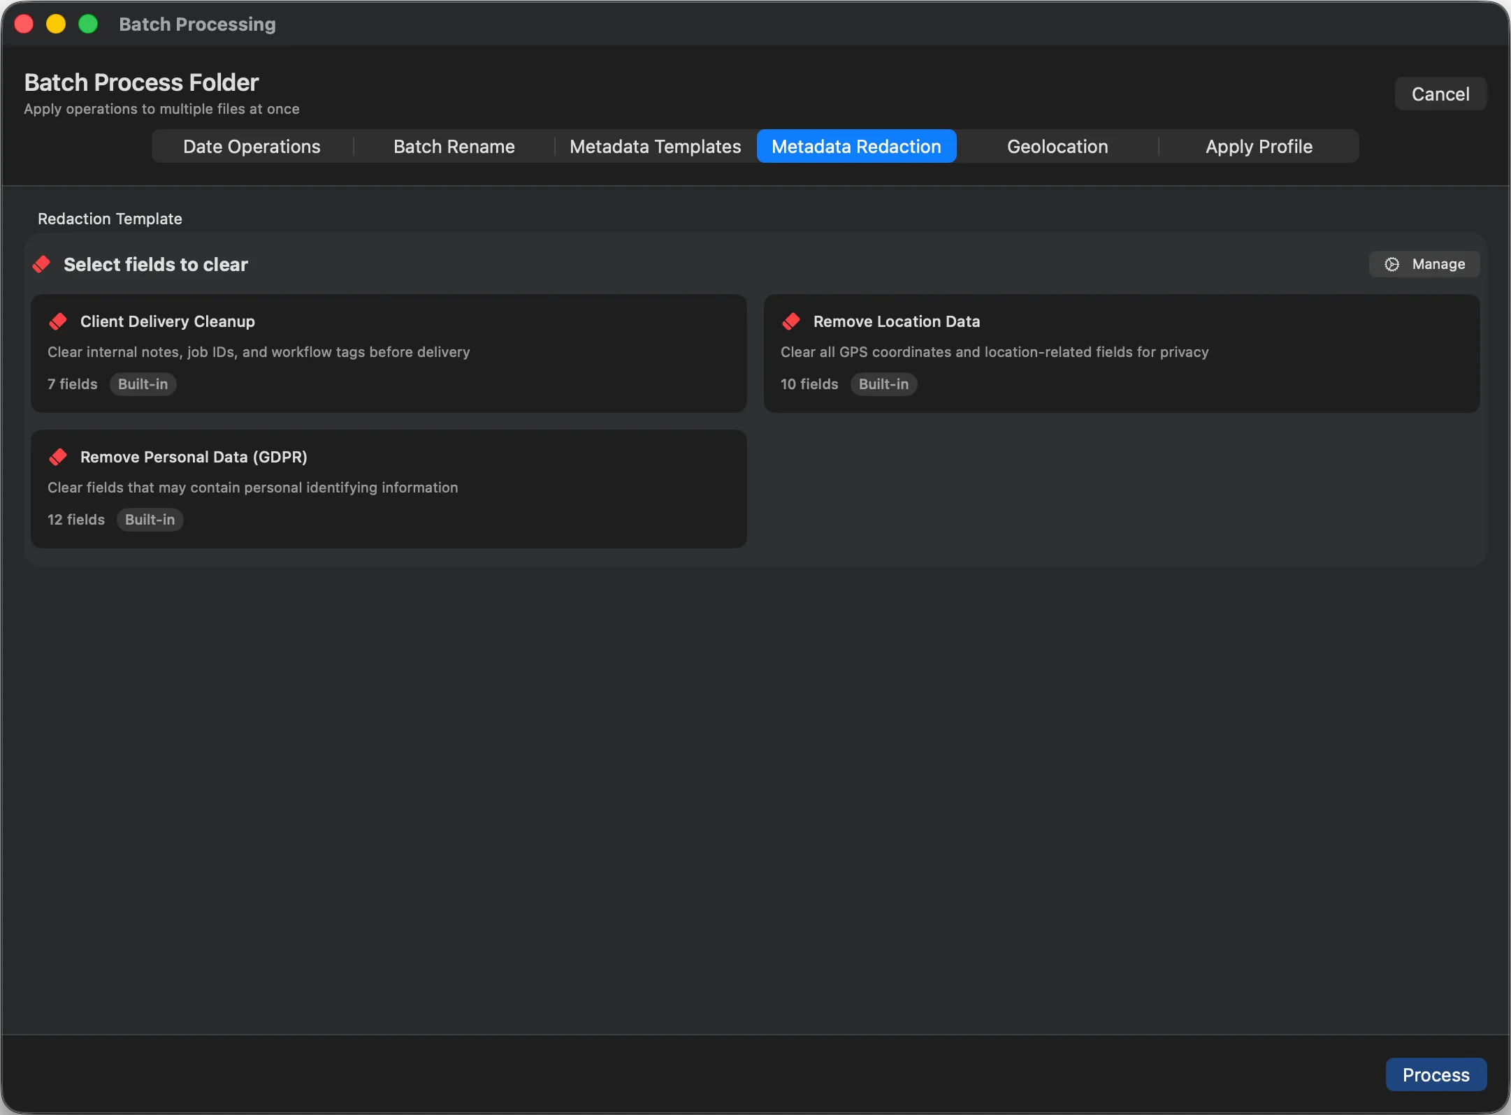The image size is (1511, 1115).
Task: Click the 7 fields count label
Action: click(x=73, y=384)
